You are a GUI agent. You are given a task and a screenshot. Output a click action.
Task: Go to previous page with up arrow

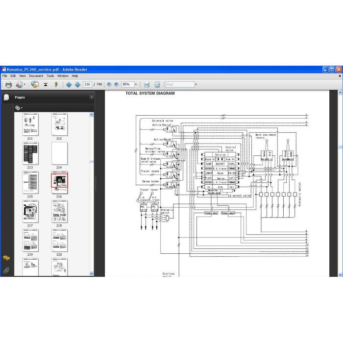point(69,84)
